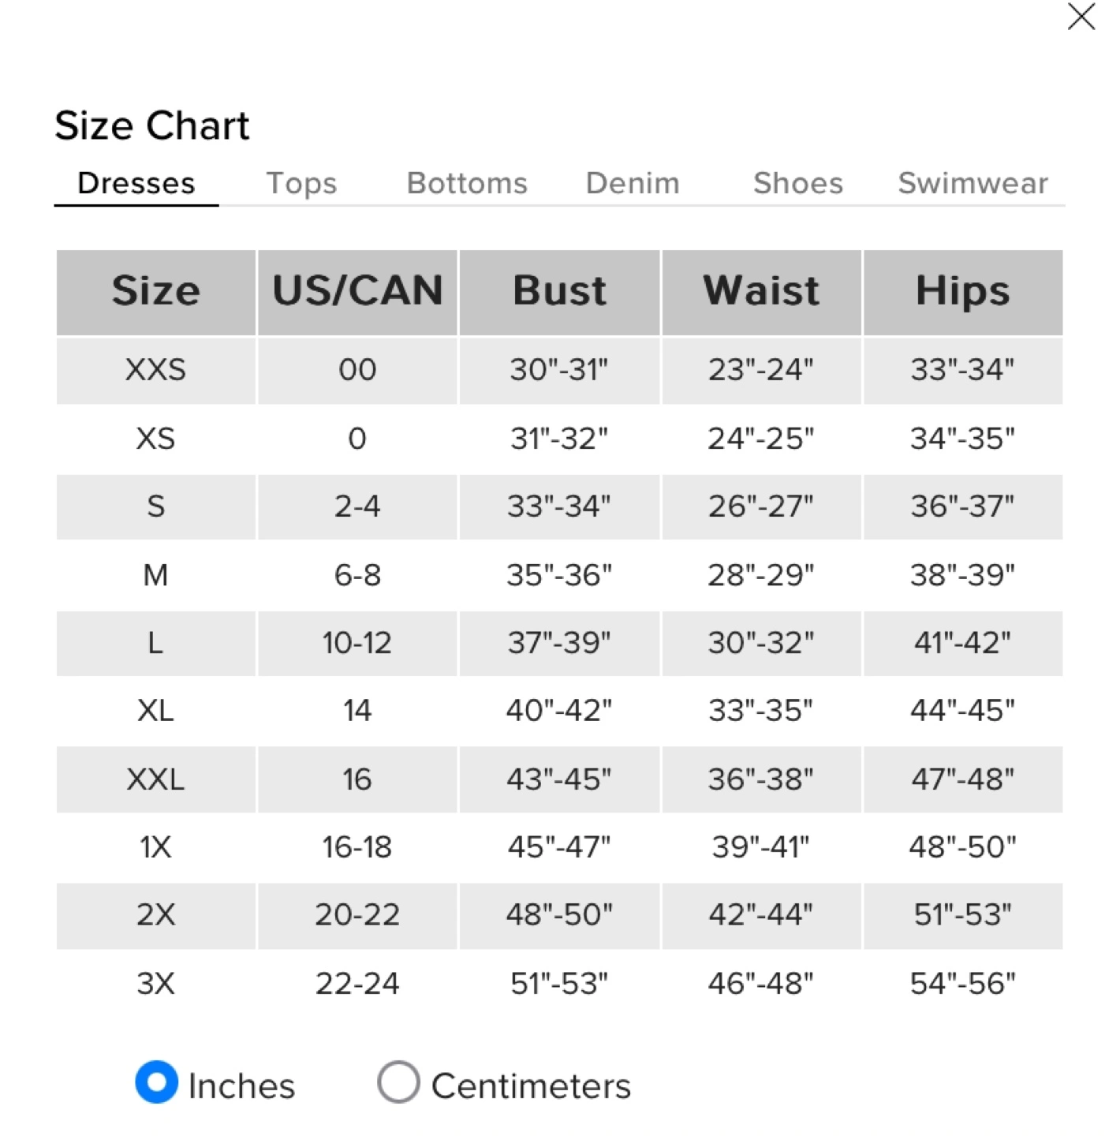Click the Size column header

(x=156, y=292)
